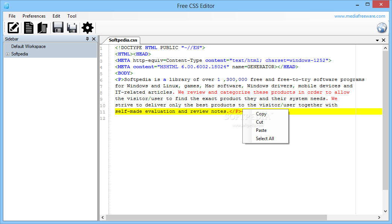The image size is (392, 224).
Task: Click horizontal scrollbar right arrow
Action: tap(379, 218)
